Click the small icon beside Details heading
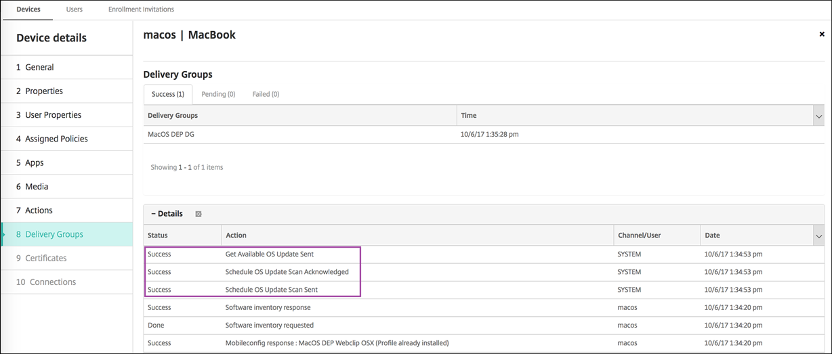 pyautogui.click(x=199, y=214)
